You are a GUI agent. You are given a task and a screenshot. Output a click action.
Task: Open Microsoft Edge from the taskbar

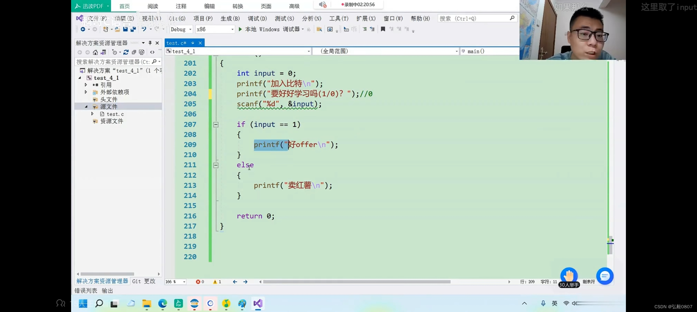(162, 303)
